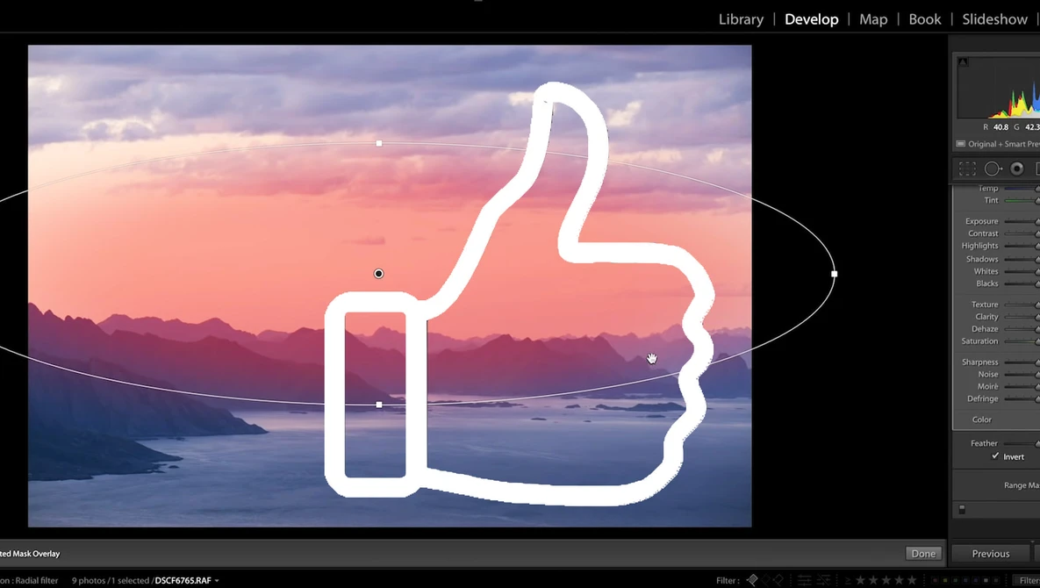
Task: Switch to the Slideshow module
Action: pyautogui.click(x=995, y=19)
